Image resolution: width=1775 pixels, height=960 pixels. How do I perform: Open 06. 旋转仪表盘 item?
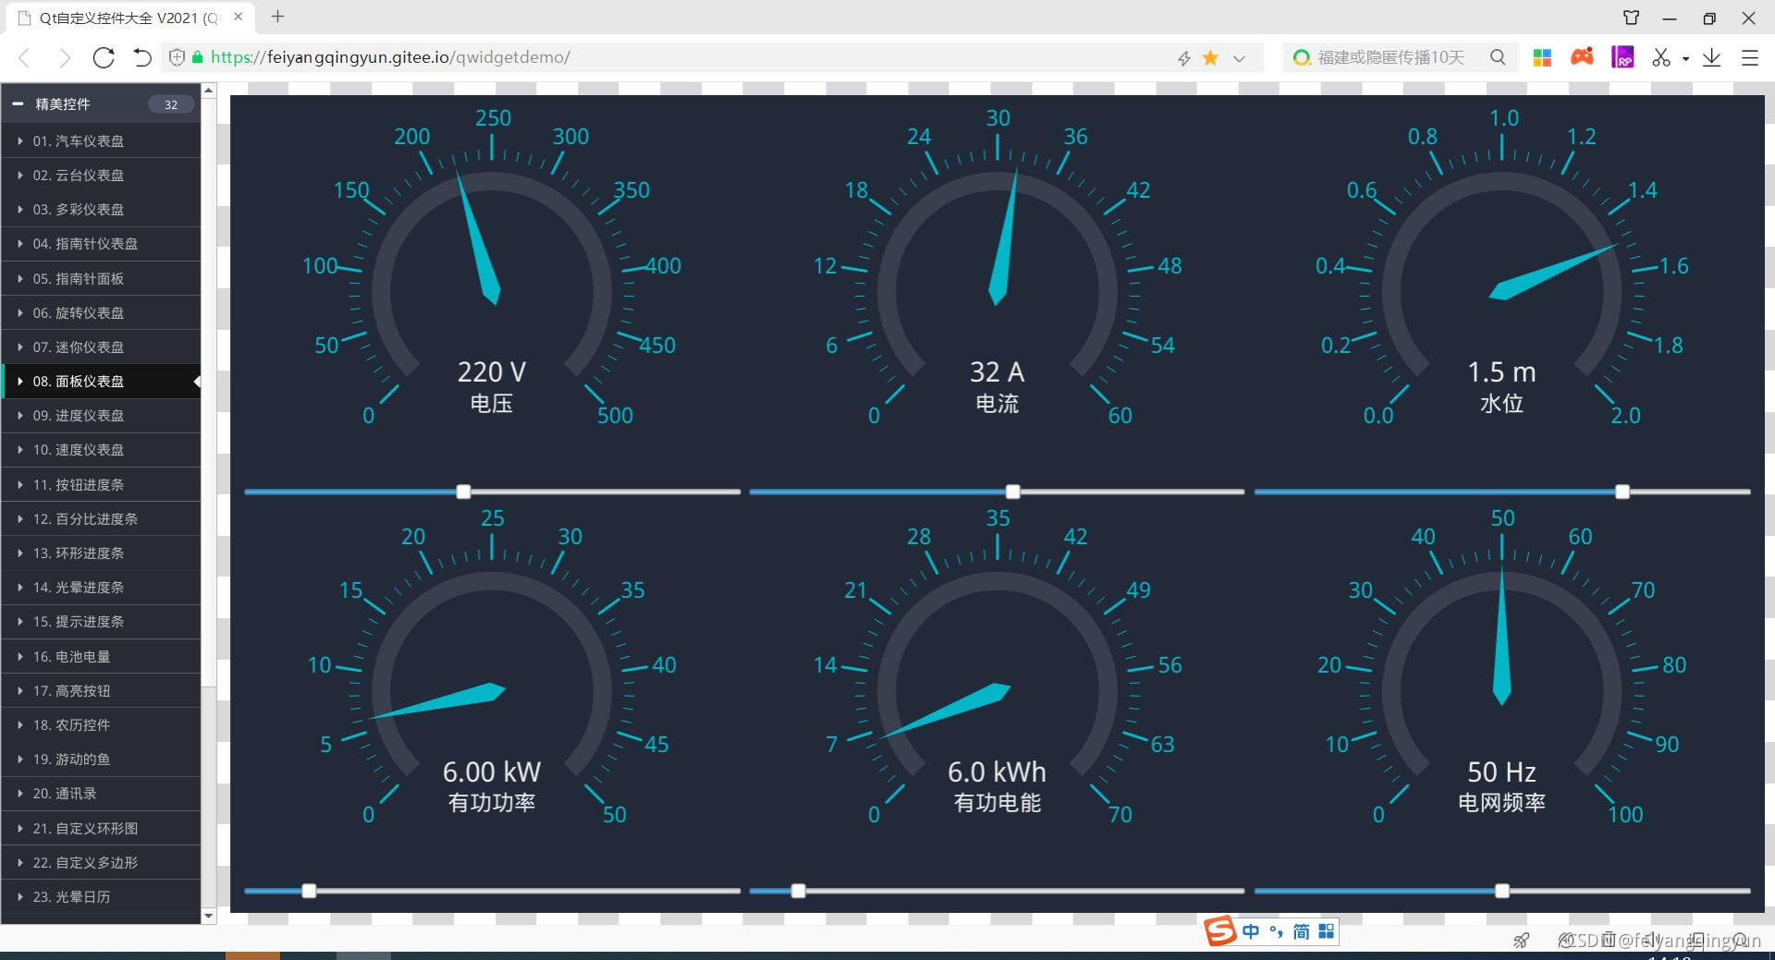click(x=100, y=312)
